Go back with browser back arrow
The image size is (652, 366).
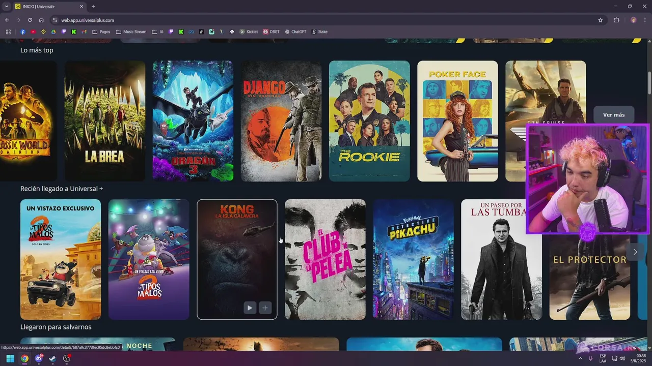coord(7,20)
